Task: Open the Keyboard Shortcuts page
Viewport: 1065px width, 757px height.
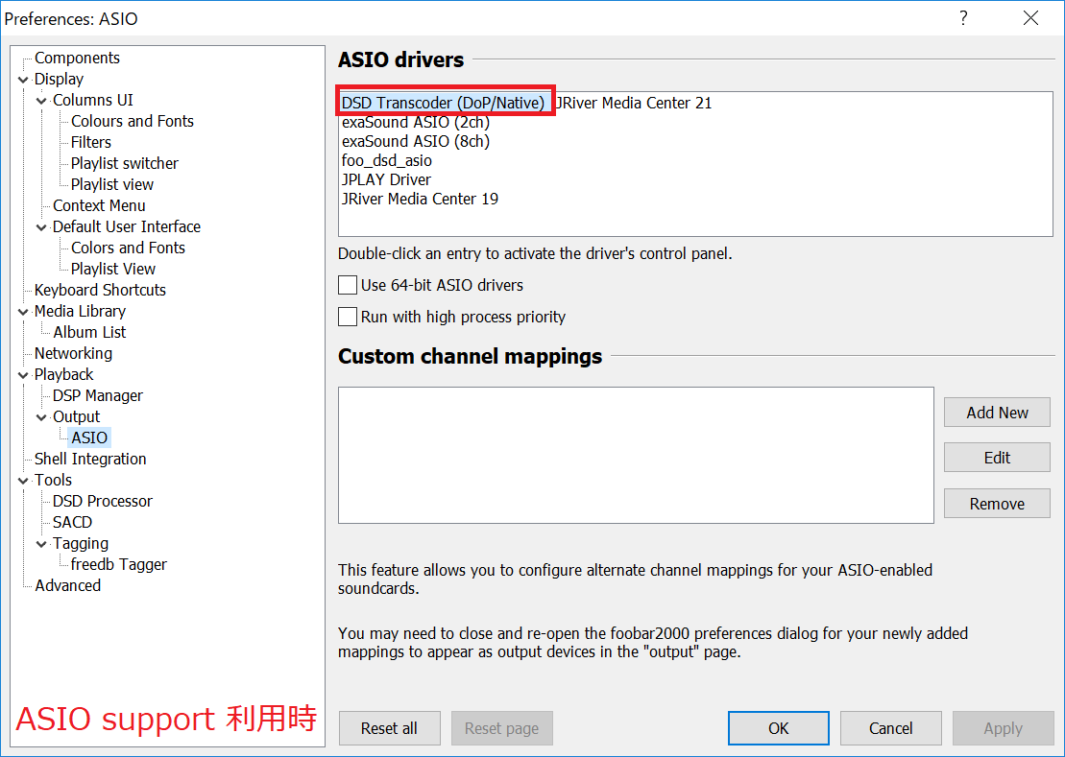Action: pos(100,290)
